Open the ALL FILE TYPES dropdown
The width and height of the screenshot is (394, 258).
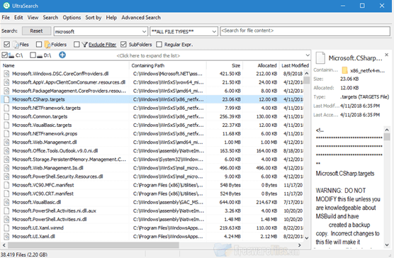point(214,31)
